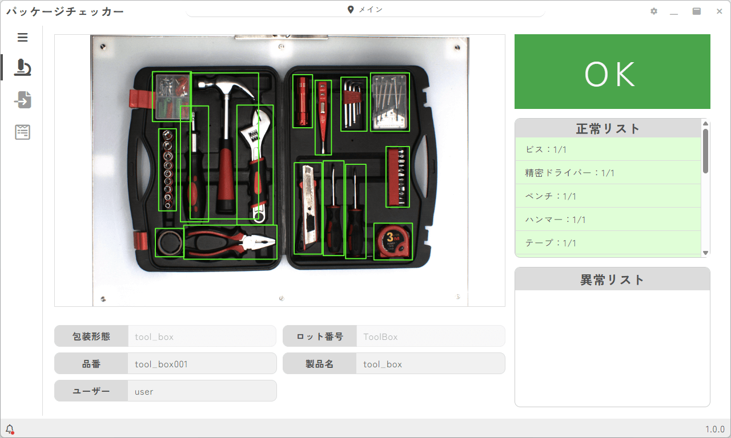The image size is (731, 438).
Task: Click the 包装形態 input field
Action: [x=202, y=336]
